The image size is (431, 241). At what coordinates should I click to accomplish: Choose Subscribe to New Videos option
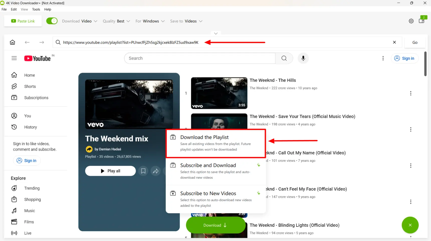pyautogui.click(x=216, y=199)
